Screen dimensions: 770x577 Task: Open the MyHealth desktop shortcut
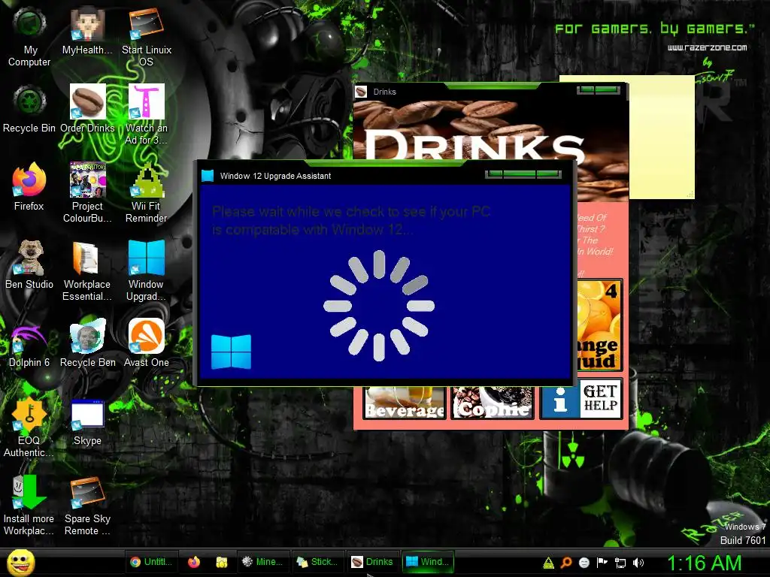(x=87, y=32)
